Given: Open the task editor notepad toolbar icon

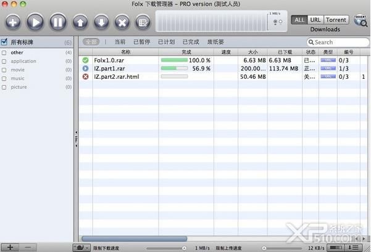Looking at the screenshot, I should pyautogui.click(x=143, y=23).
